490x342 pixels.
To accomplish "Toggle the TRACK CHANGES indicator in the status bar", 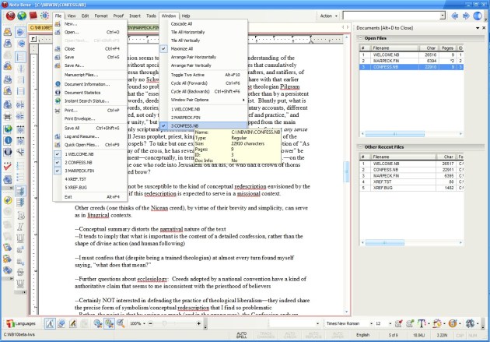I will pyautogui.click(x=265, y=335).
